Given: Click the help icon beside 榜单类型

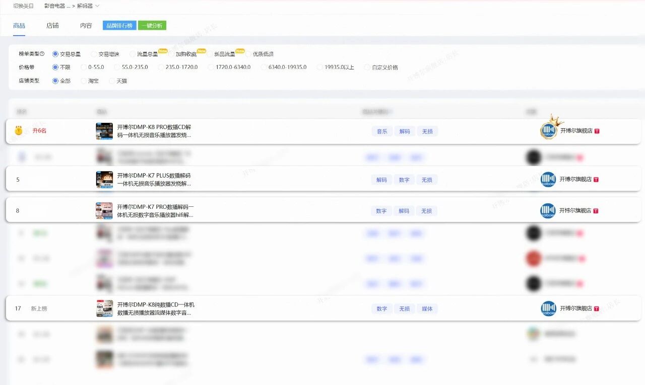Looking at the screenshot, I should [42, 54].
